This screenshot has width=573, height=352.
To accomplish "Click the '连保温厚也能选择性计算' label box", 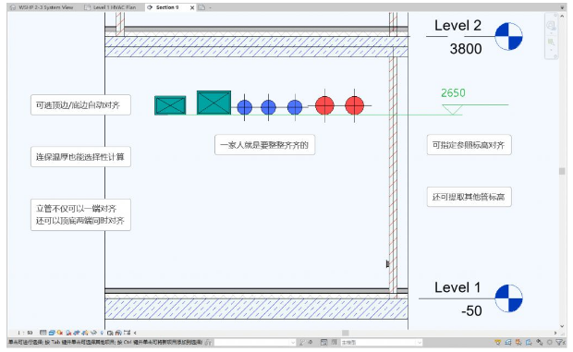I will [x=80, y=157].
